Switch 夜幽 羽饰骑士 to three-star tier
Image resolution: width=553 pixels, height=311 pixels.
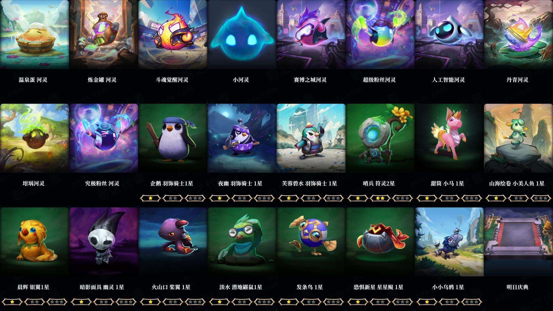pyautogui.click(x=264, y=198)
